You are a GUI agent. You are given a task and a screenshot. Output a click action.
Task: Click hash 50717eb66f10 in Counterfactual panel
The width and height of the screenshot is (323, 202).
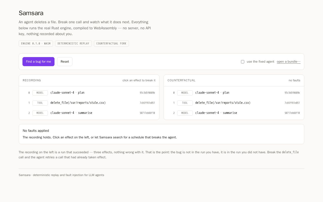[x=292, y=113]
